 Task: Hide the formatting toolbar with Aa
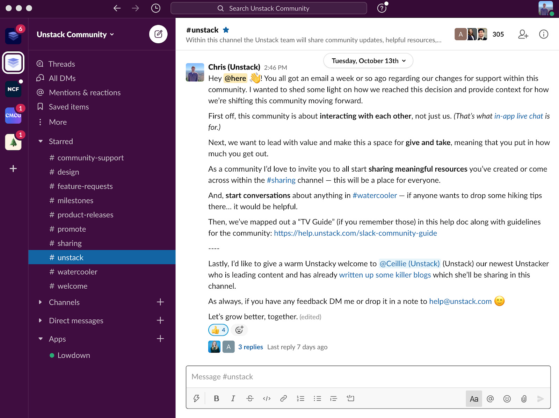point(474,398)
